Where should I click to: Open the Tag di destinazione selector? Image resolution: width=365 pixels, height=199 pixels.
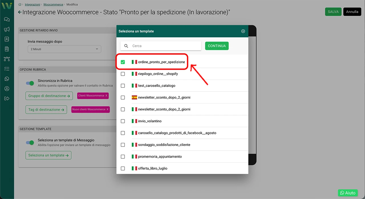[46, 109]
